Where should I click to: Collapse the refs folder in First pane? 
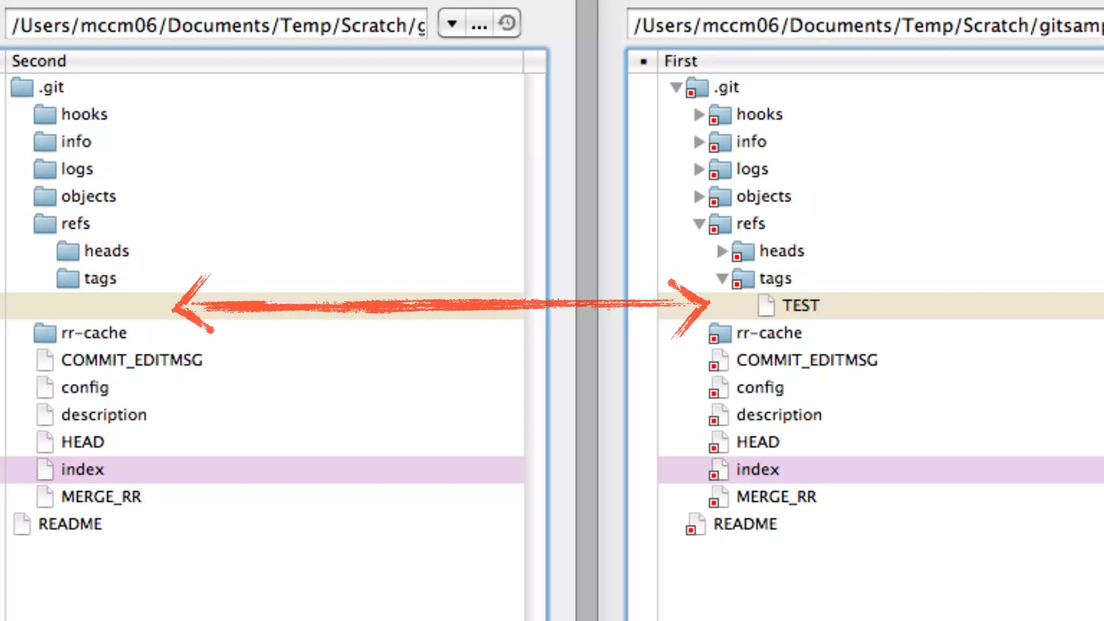click(699, 224)
